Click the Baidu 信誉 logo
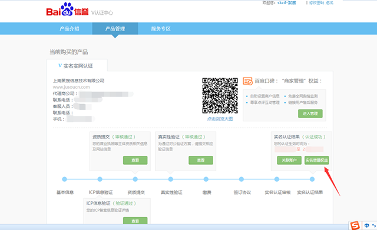Viewport: 377px width, 230px height. (67, 9)
